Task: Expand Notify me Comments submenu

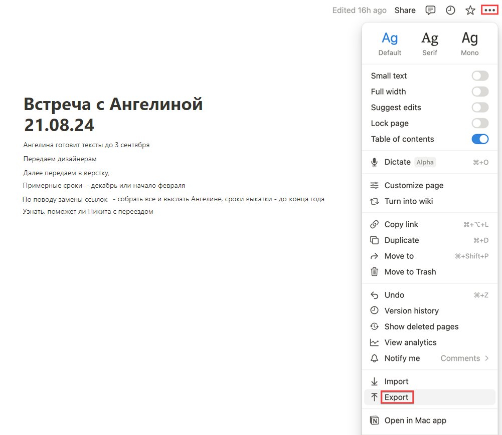Action: pyautogui.click(x=464, y=358)
